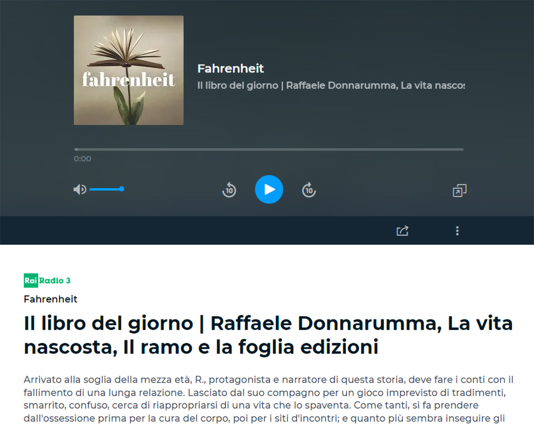Skip forward 10 seconds
This screenshot has height=427, width=534.
[309, 190]
